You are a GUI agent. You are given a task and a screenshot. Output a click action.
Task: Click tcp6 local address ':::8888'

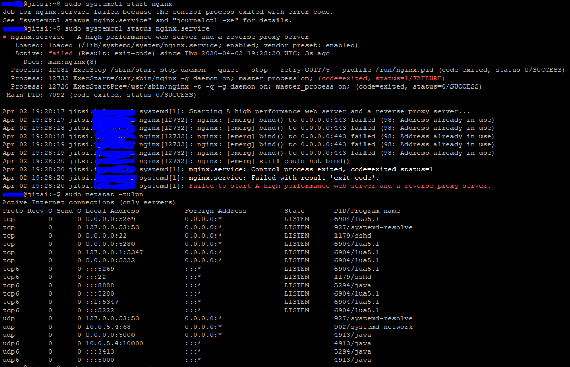pyautogui.click(x=99, y=286)
